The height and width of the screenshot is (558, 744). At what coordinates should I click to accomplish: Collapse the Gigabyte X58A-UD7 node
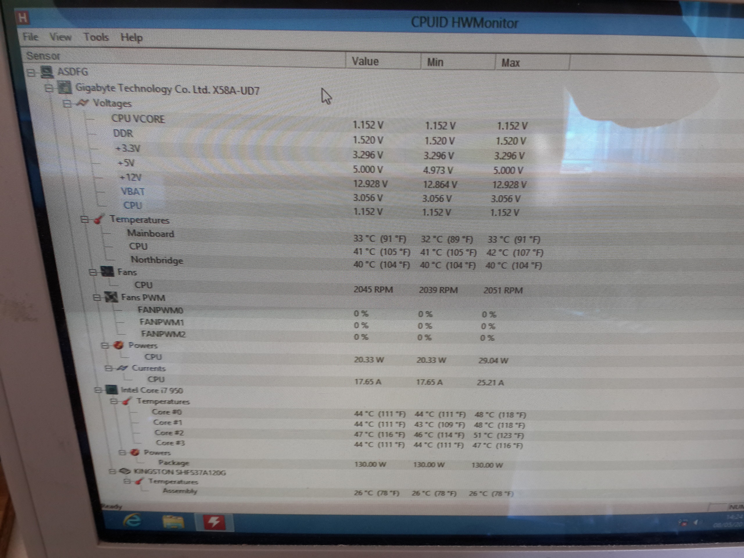(x=49, y=88)
